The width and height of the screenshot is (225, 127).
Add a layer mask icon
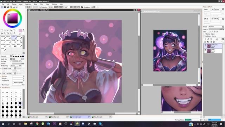point(223,39)
